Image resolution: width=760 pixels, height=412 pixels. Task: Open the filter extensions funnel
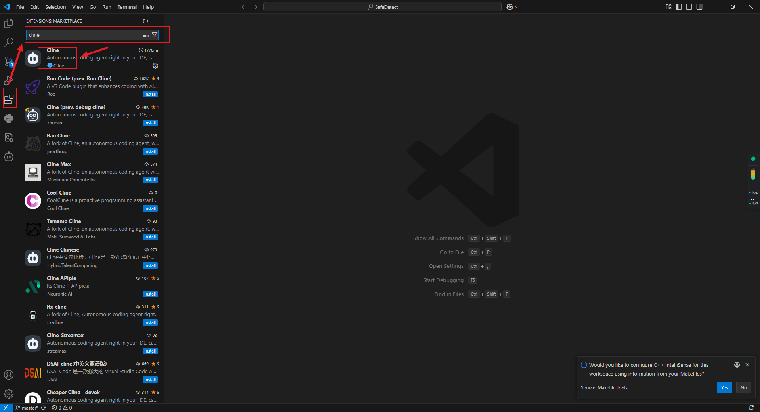tap(155, 35)
